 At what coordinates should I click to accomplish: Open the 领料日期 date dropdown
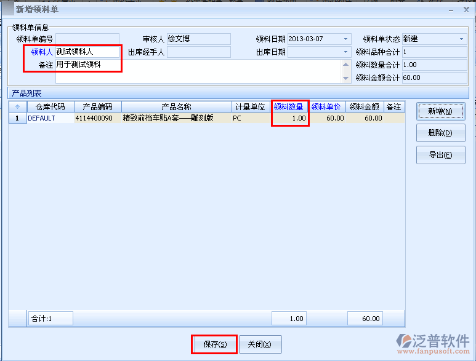coord(346,39)
